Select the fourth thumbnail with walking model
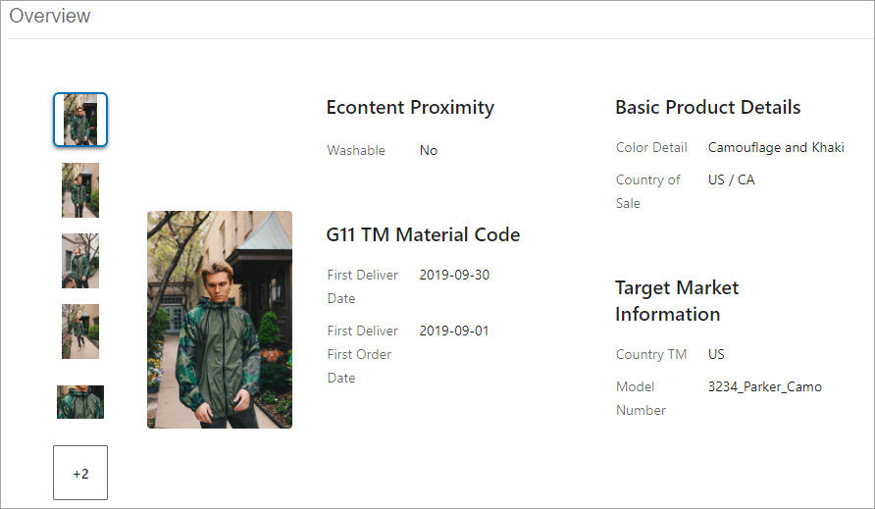Image resolution: width=875 pixels, height=509 pixels. tap(80, 331)
